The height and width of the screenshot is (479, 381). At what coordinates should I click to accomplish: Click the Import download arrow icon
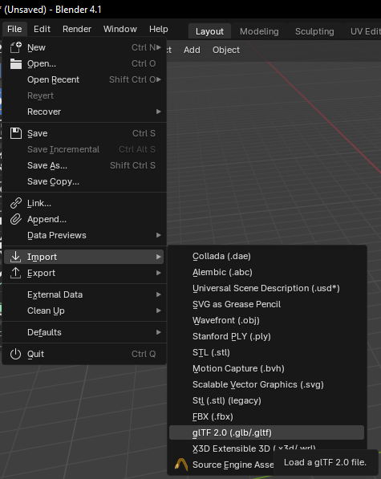coord(16,257)
